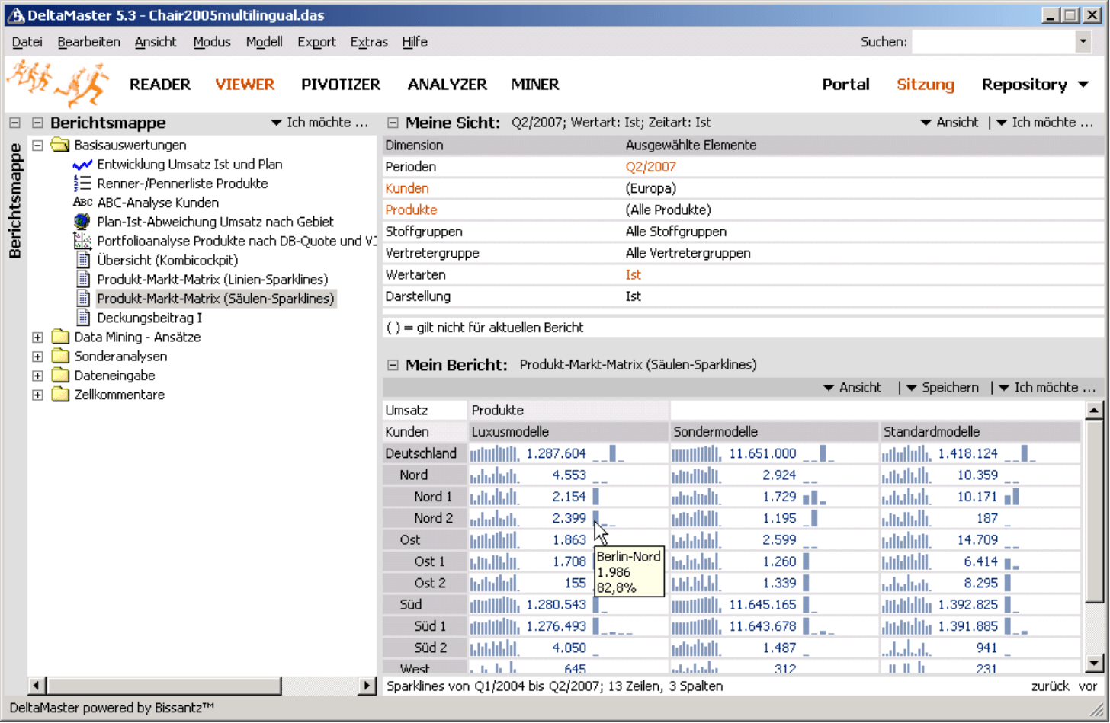Click the ABC icon for ABC-Analyse Kunden
Viewport: 1110px width, 723px height.
click(82, 203)
